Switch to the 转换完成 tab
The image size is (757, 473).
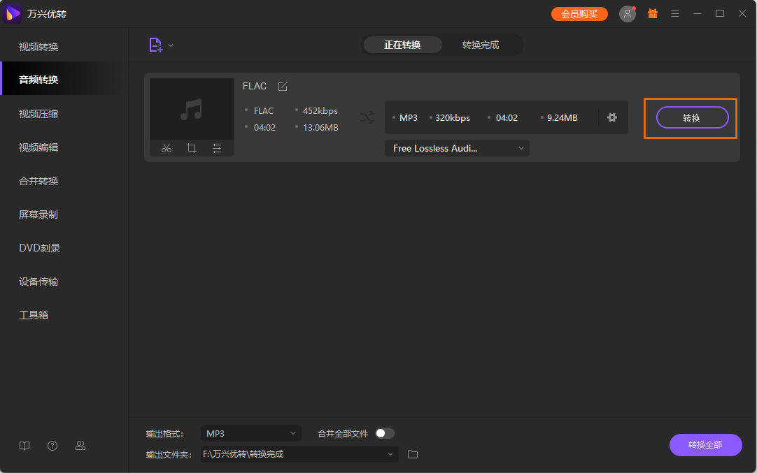(x=481, y=45)
